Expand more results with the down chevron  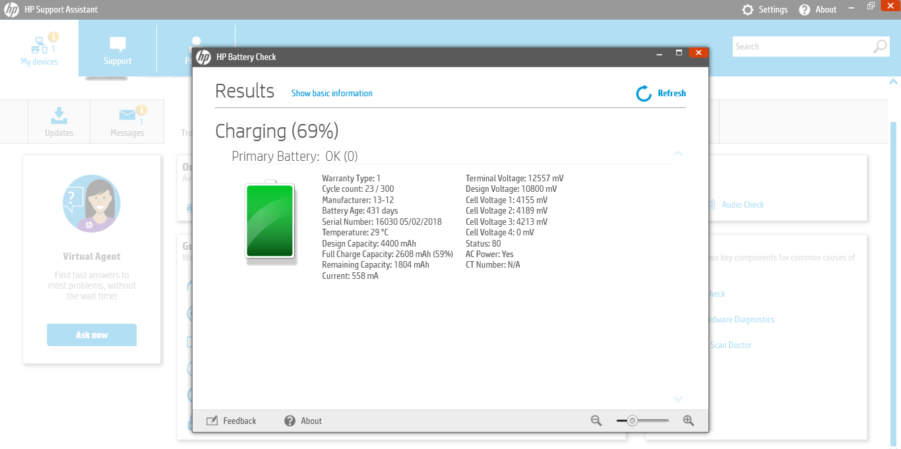pos(678,399)
